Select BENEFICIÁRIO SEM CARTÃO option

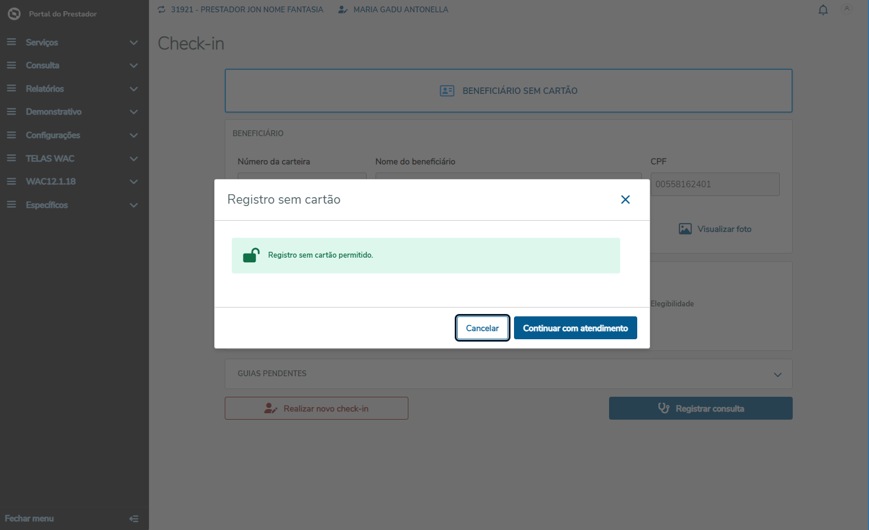(509, 91)
